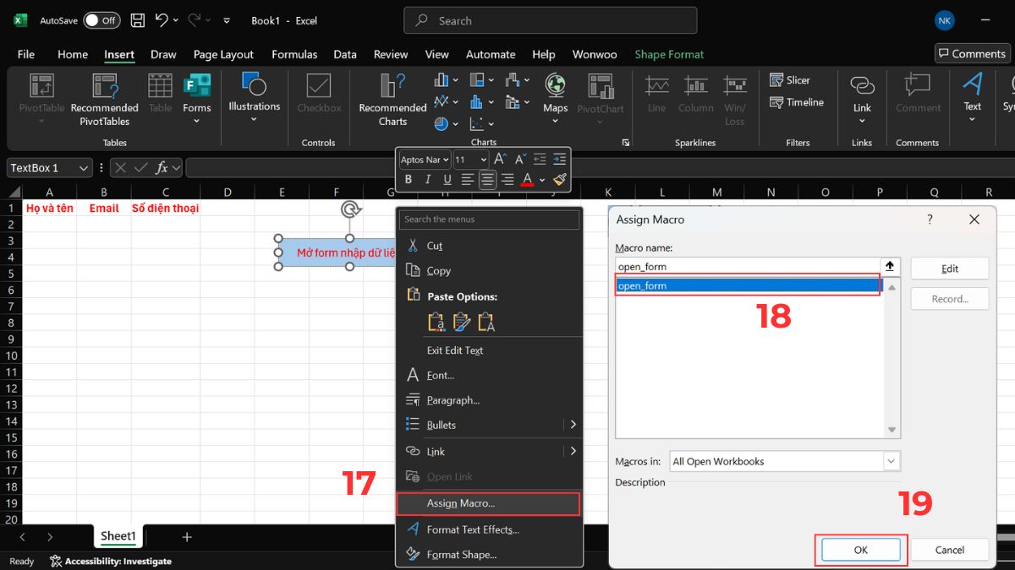Toggle Underline on the mini toolbar

click(x=447, y=179)
